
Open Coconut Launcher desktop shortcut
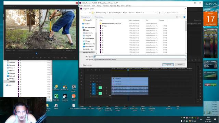pos(65,98)
